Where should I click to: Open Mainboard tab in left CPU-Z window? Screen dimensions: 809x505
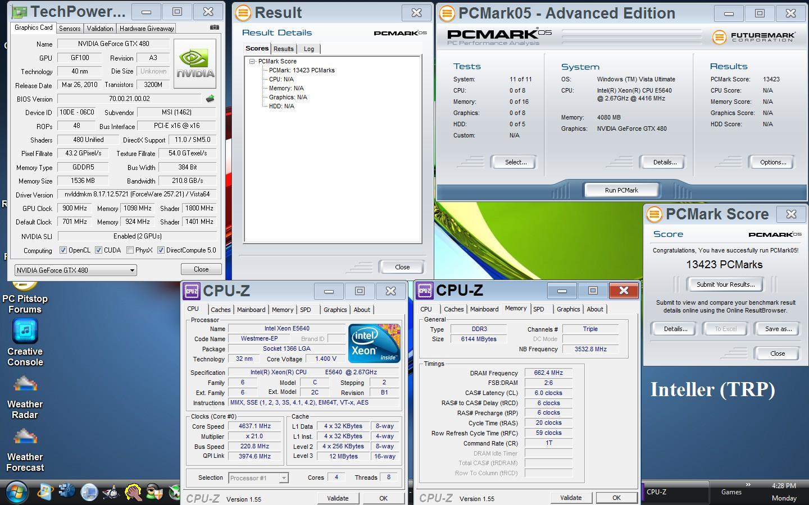[x=251, y=310]
